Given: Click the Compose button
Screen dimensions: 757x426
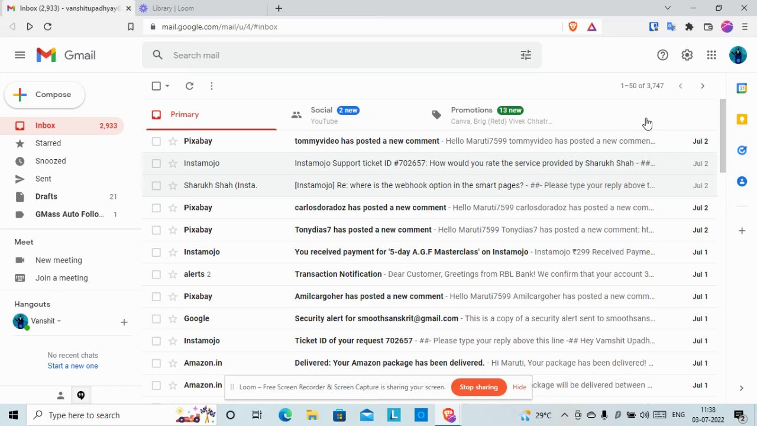Looking at the screenshot, I should 45,95.
